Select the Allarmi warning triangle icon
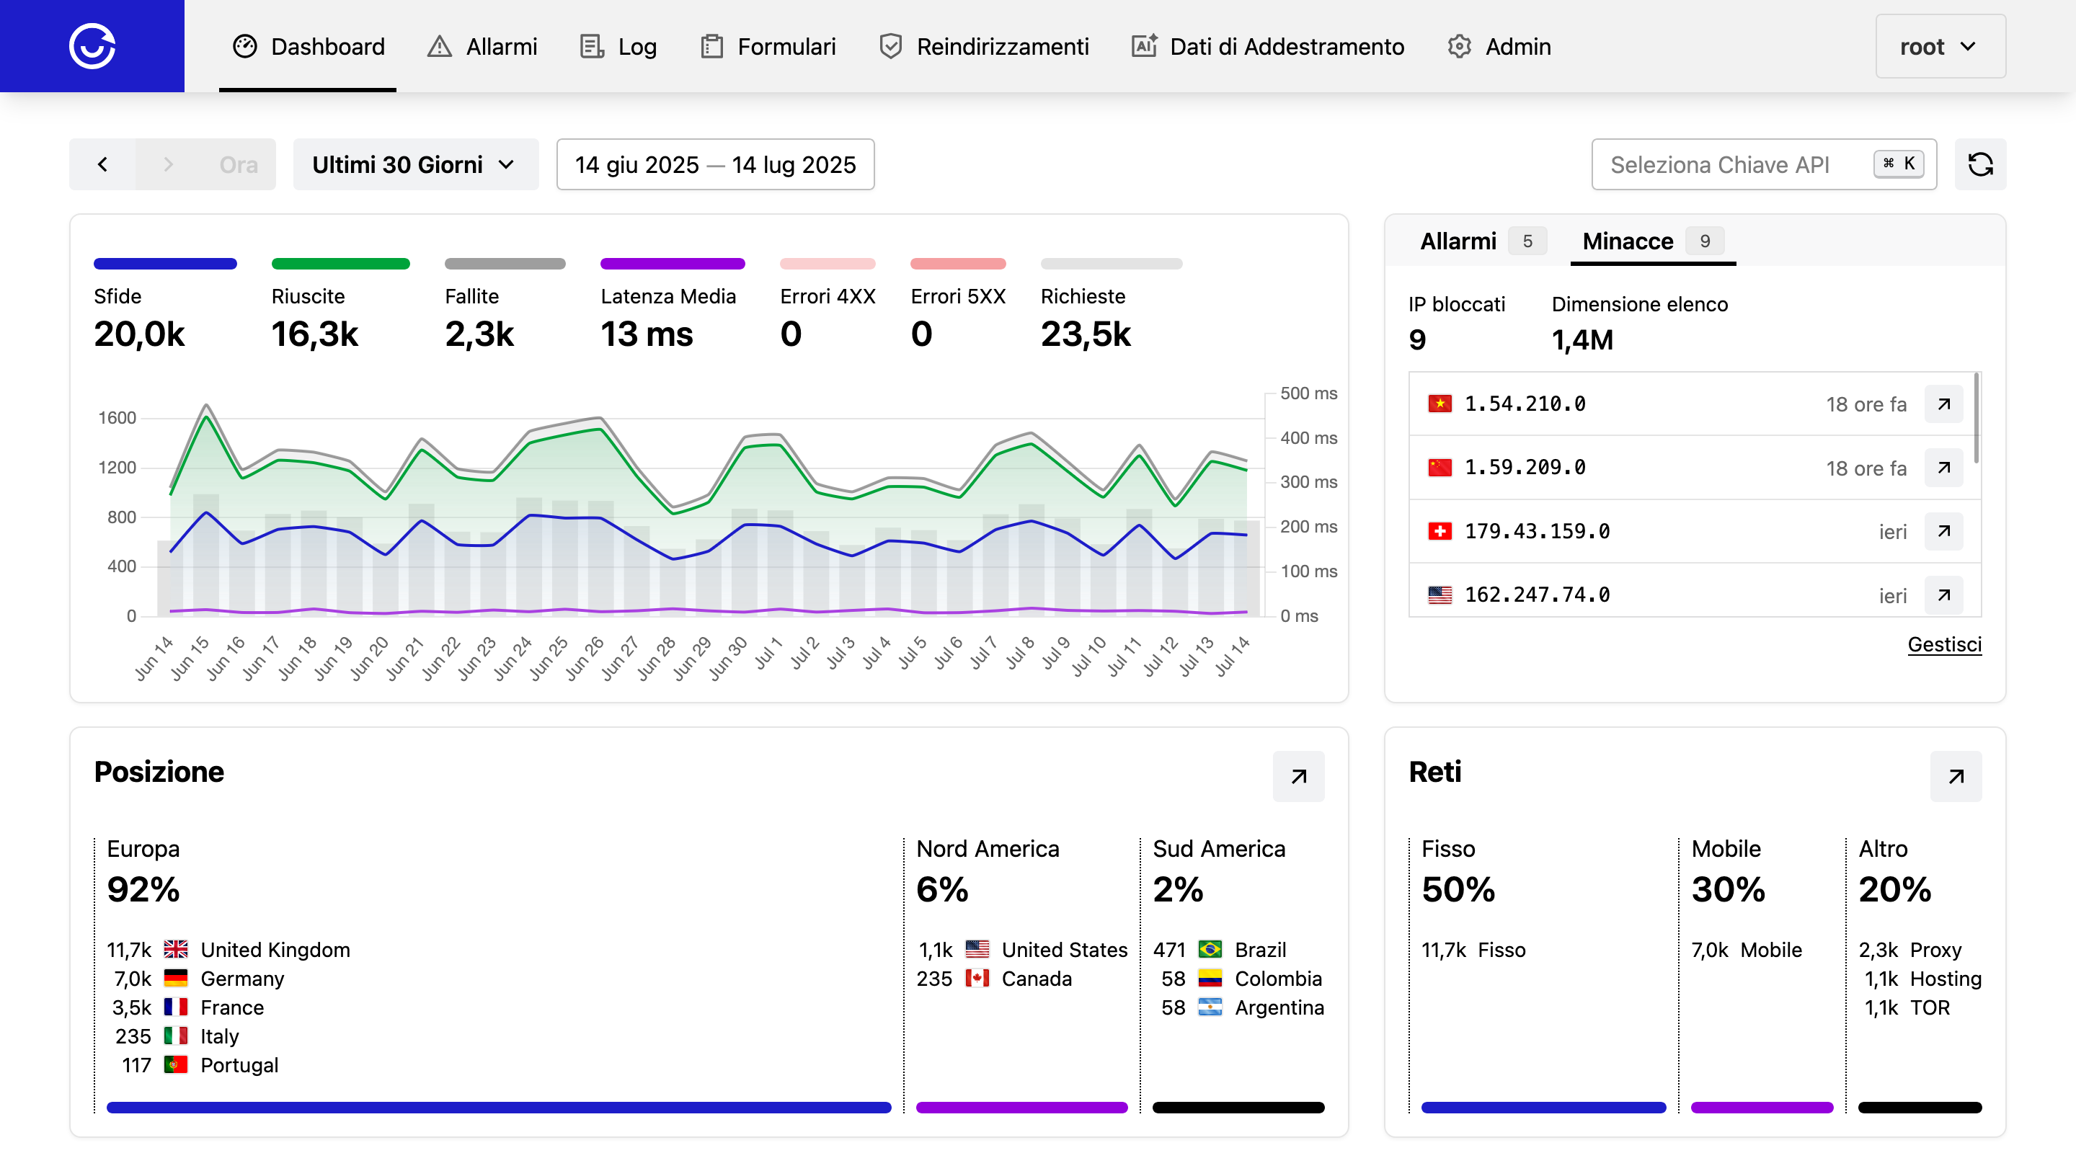 439,46
